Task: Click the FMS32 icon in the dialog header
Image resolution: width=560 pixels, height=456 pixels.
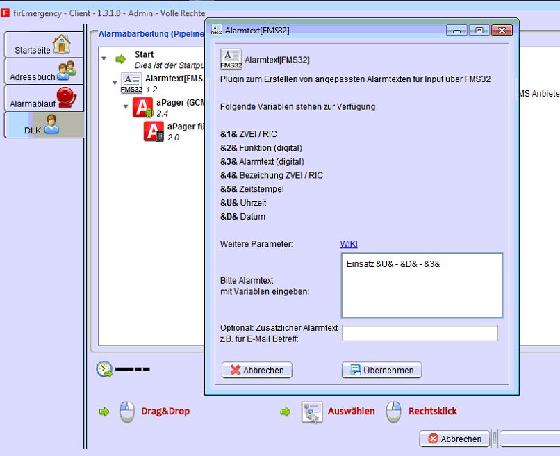Action: click(x=231, y=60)
